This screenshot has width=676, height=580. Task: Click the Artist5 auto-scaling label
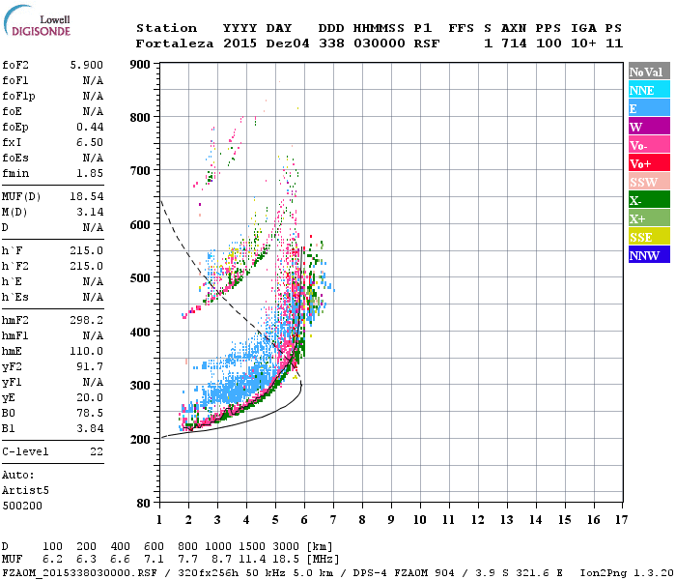point(25,491)
